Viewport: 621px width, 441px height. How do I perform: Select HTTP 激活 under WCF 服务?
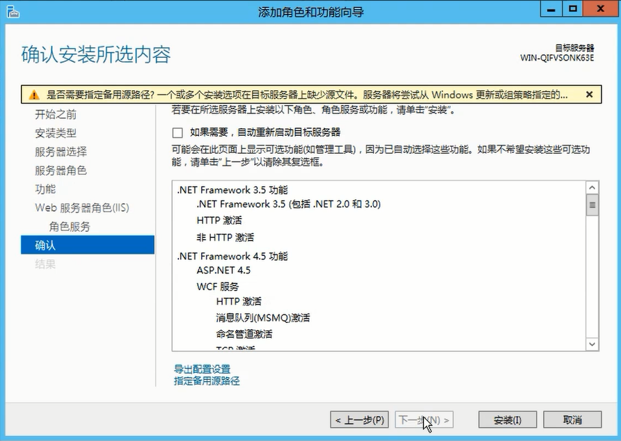click(x=239, y=302)
